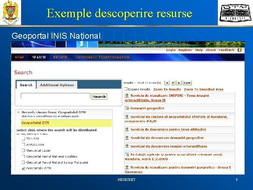Open 'Serviciul de descarcare imagini ortorectificate'
This screenshot has width=253, height=190.
[x=169, y=146]
